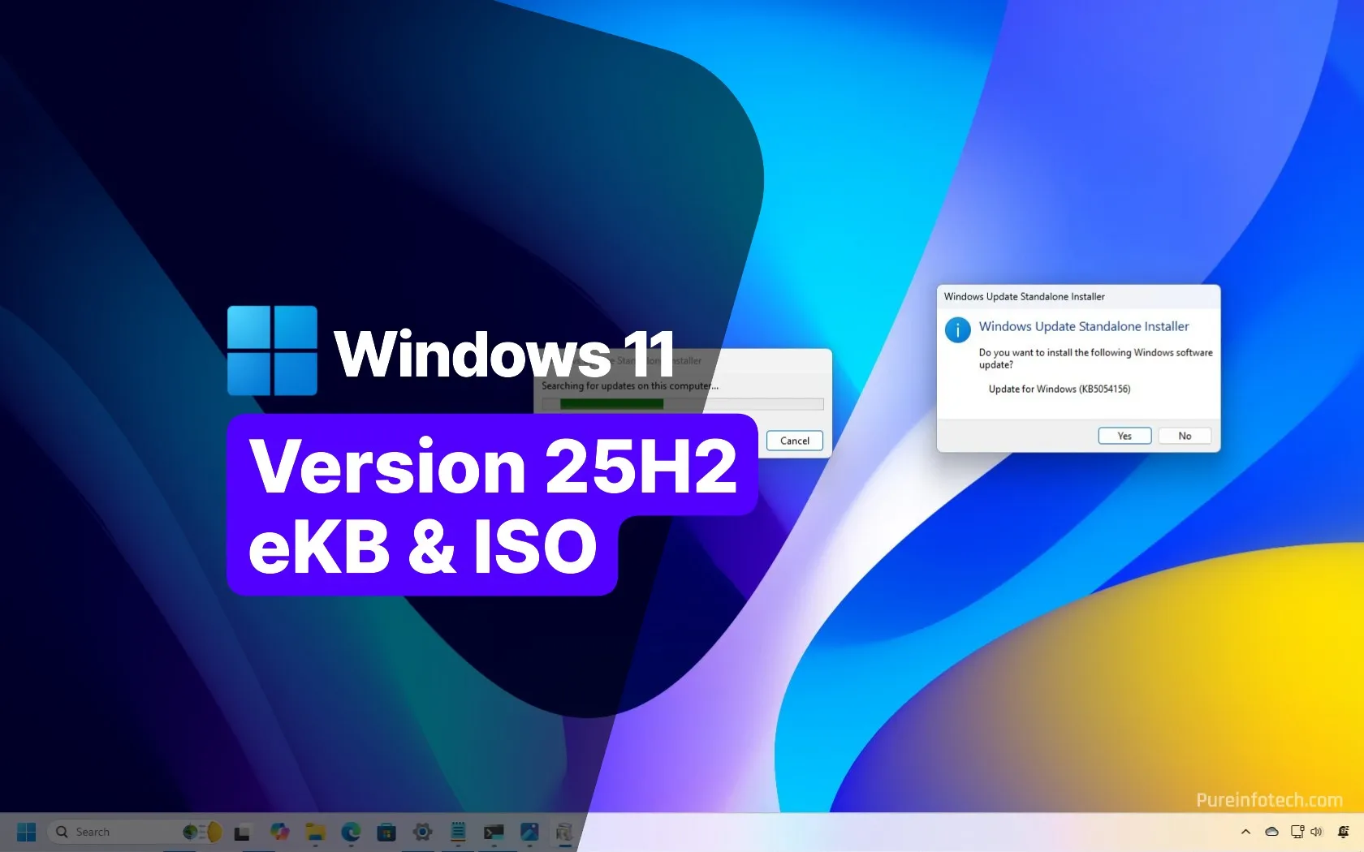The height and width of the screenshot is (852, 1364).
Task: Expand hidden system tray icons
Action: (1245, 832)
